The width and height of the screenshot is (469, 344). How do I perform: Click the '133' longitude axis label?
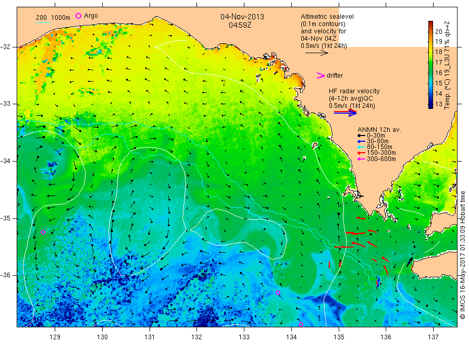[x=244, y=337]
